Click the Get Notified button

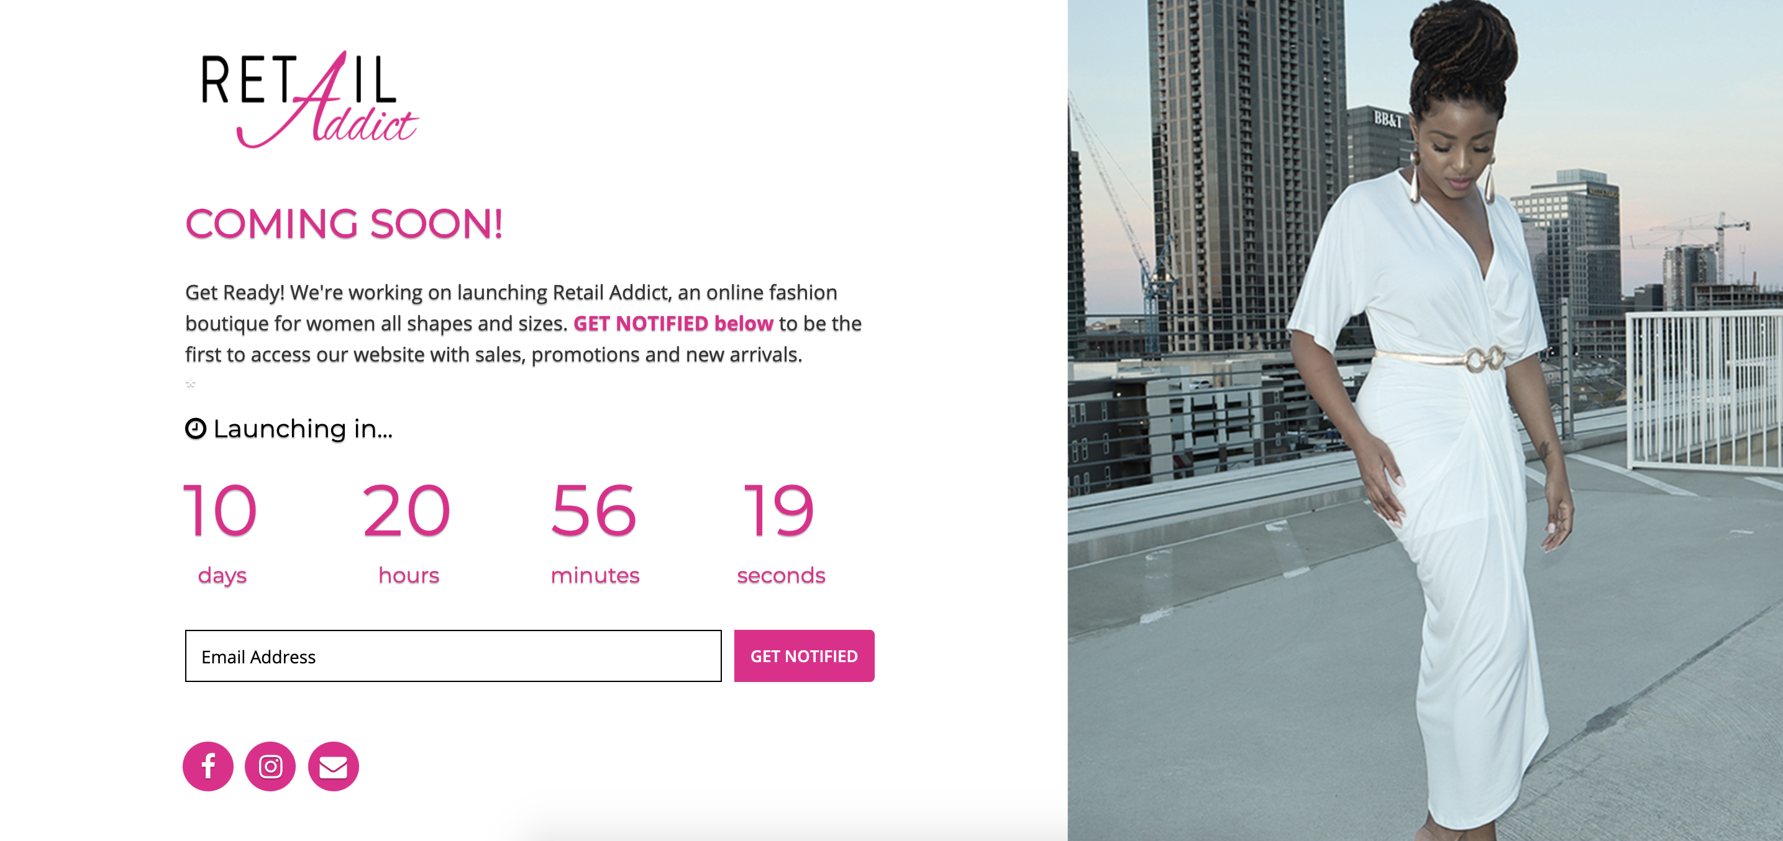pos(805,656)
